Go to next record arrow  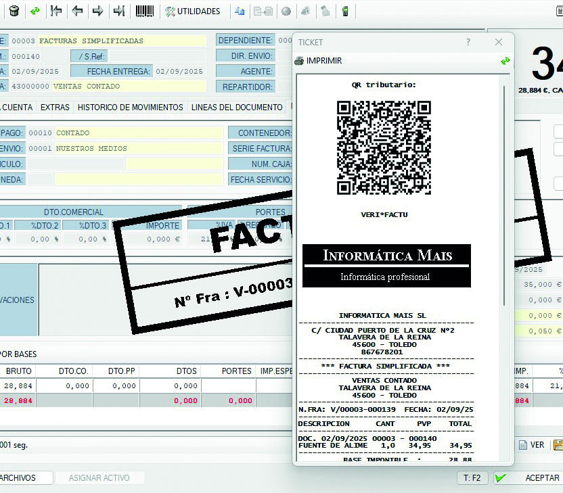coord(97,11)
